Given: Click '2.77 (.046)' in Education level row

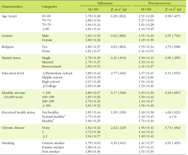Looking at the screenshot, I should tap(118, 73).
